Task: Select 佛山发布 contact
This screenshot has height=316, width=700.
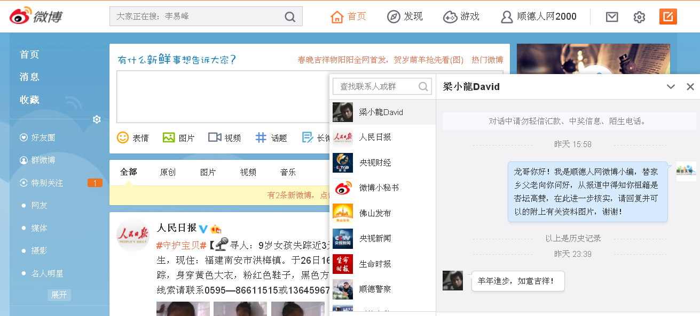Action: tap(383, 213)
